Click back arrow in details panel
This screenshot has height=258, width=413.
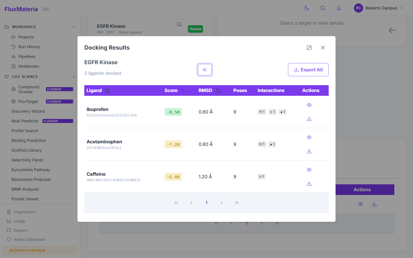tap(392, 30)
